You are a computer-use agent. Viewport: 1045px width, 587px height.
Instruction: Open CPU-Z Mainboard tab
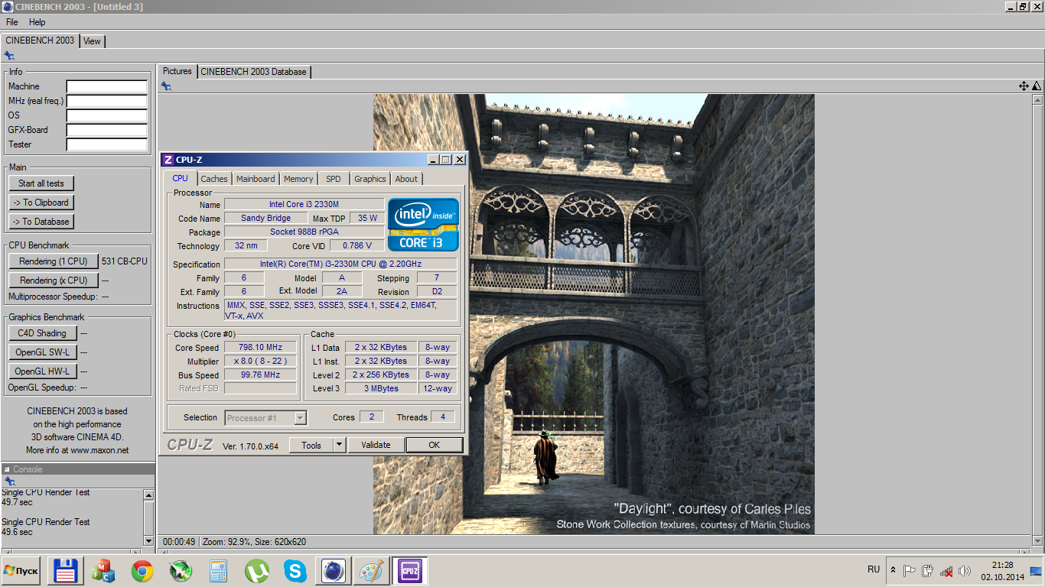[256, 179]
